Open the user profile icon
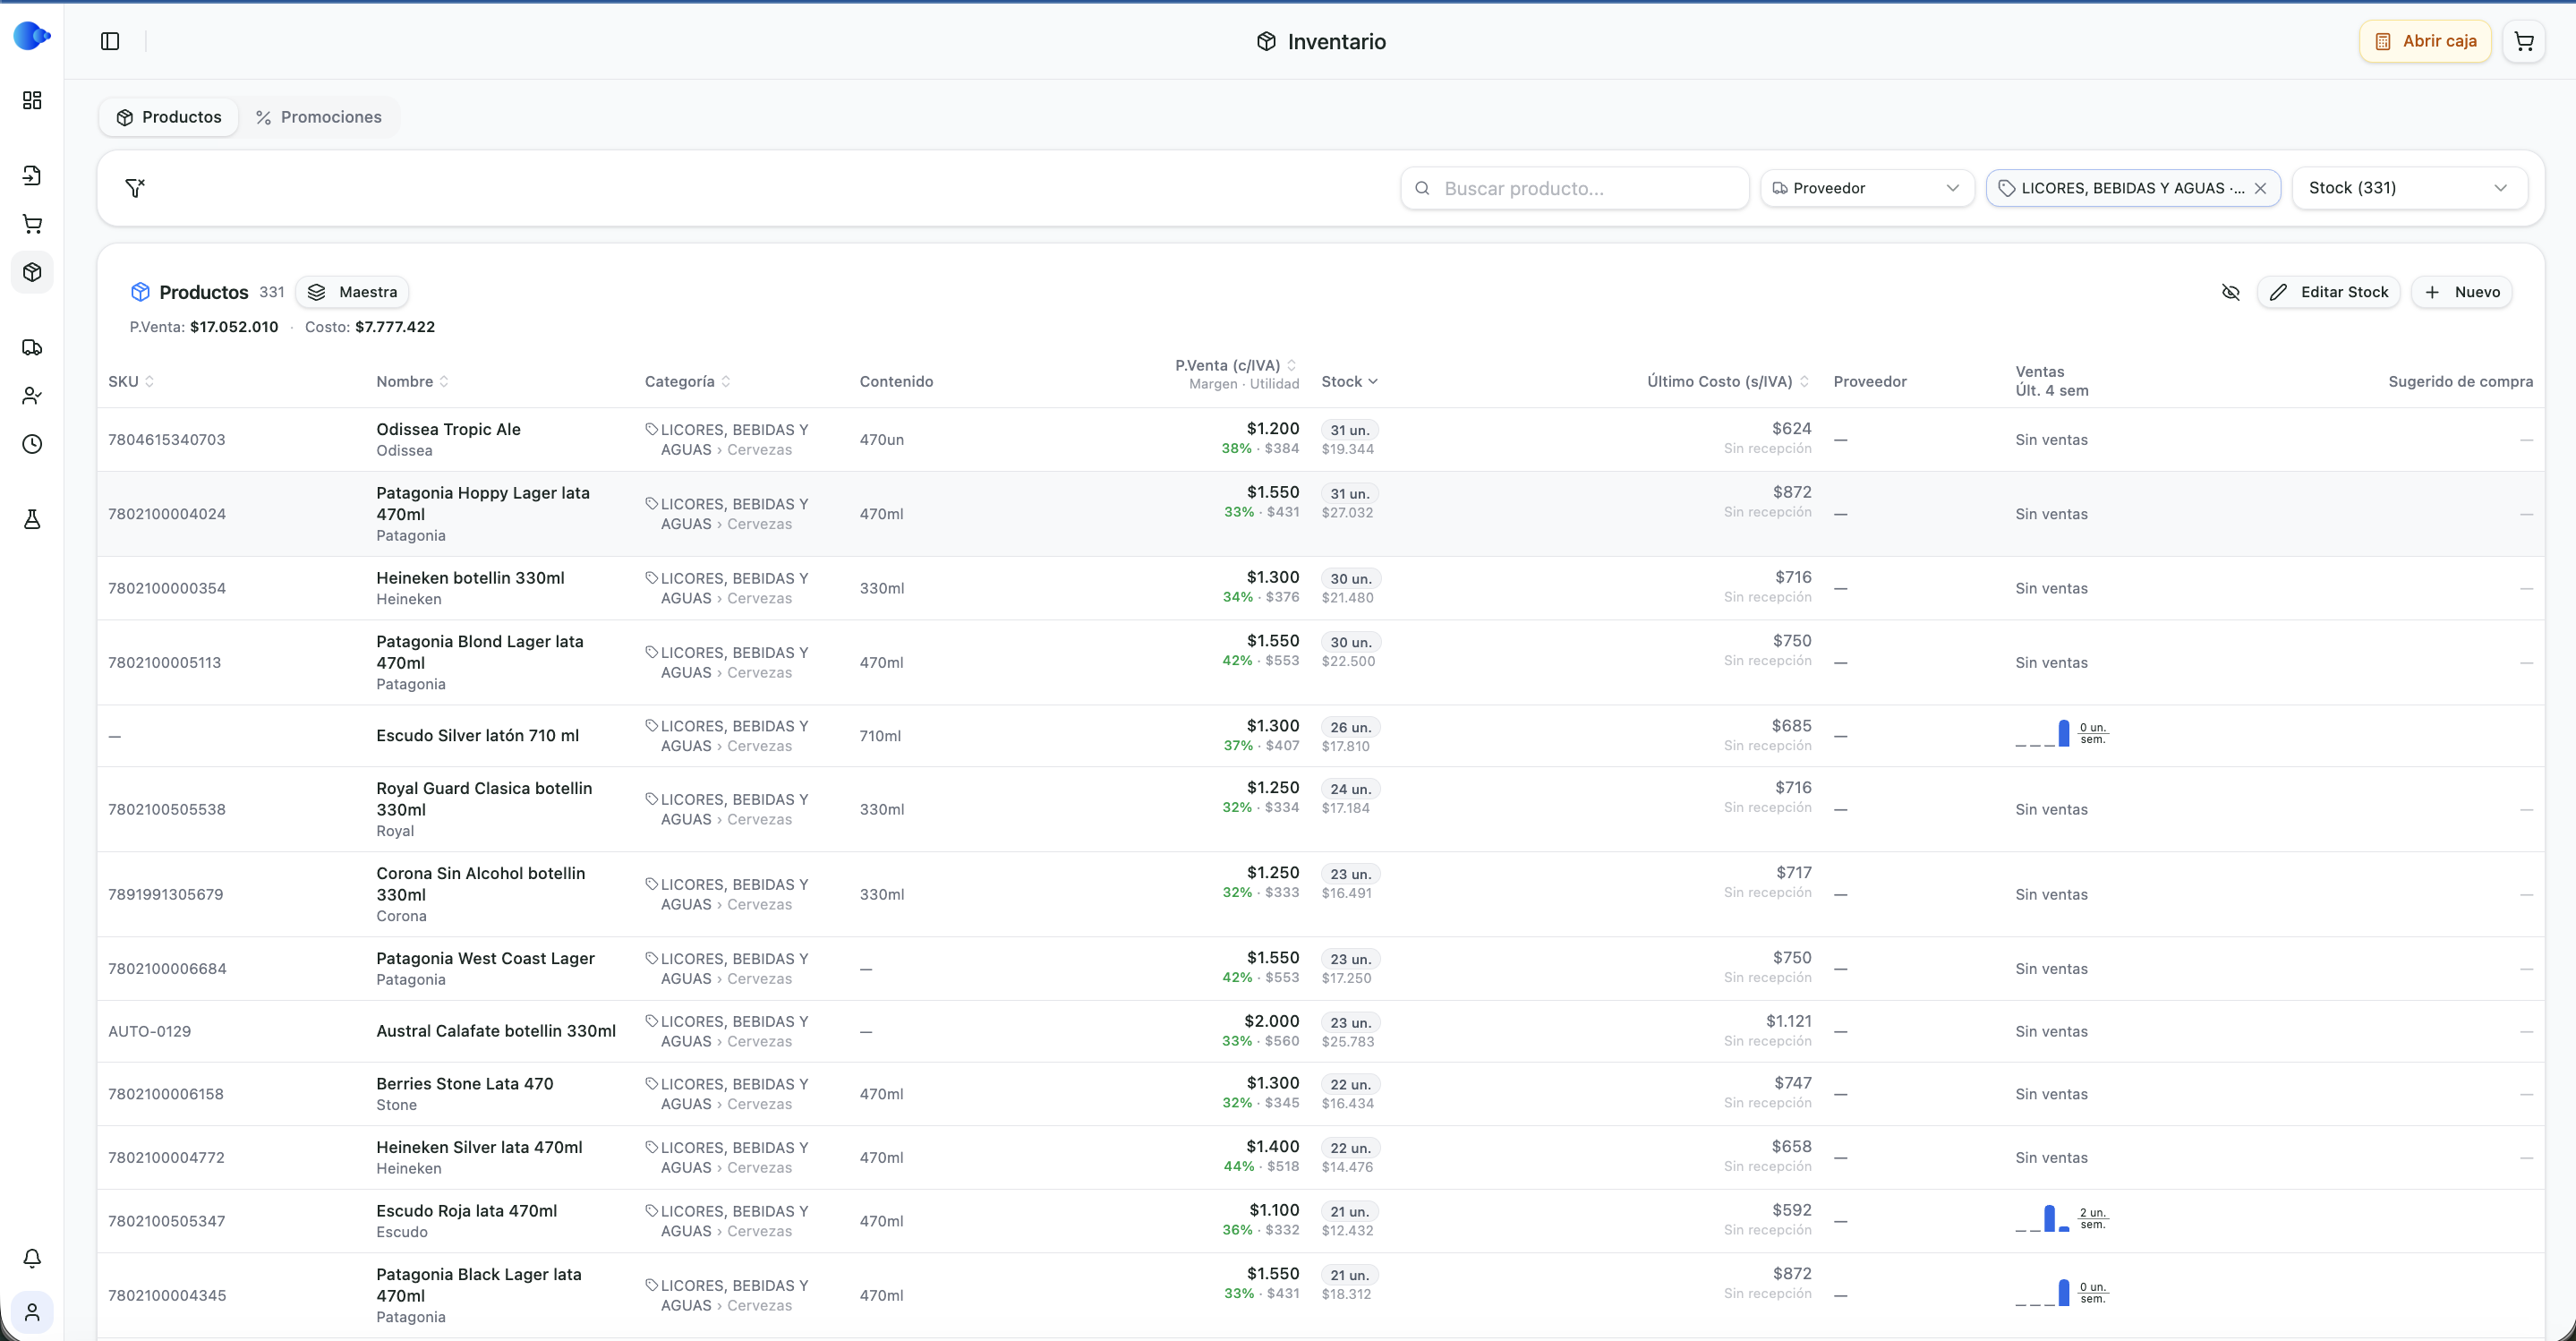Image resolution: width=2576 pixels, height=1341 pixels. (32, 1312)
